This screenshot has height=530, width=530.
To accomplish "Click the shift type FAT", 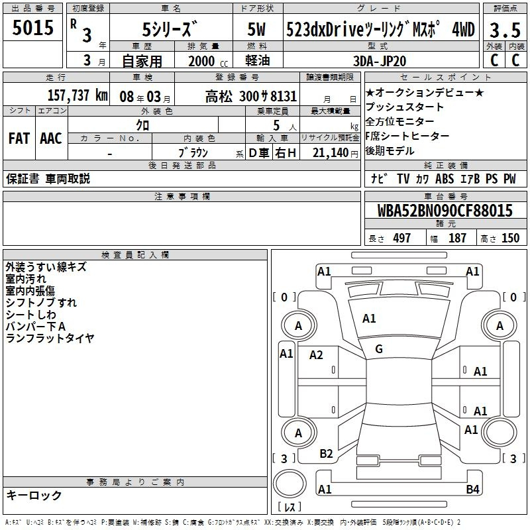I will [x=19, y=138].
